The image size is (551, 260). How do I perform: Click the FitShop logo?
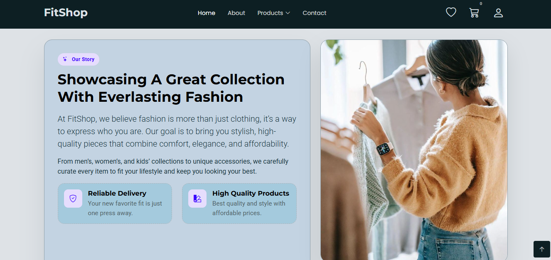pyautogui.click(x=66, y=13)
